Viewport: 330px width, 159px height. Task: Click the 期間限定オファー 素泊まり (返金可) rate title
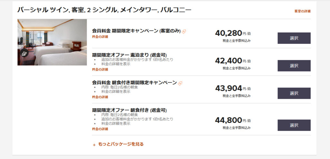point(129,55)
